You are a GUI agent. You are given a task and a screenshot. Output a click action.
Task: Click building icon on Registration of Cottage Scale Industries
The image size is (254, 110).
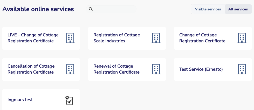(x=156, y=38)
